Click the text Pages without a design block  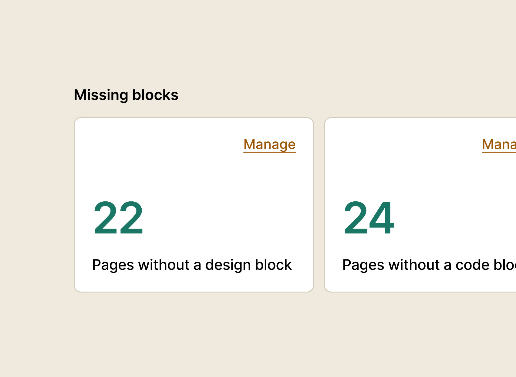(192, 265)
